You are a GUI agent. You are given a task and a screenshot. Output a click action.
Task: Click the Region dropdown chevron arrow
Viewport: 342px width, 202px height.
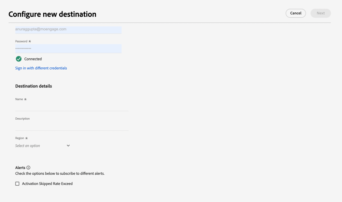click(68, 146)
